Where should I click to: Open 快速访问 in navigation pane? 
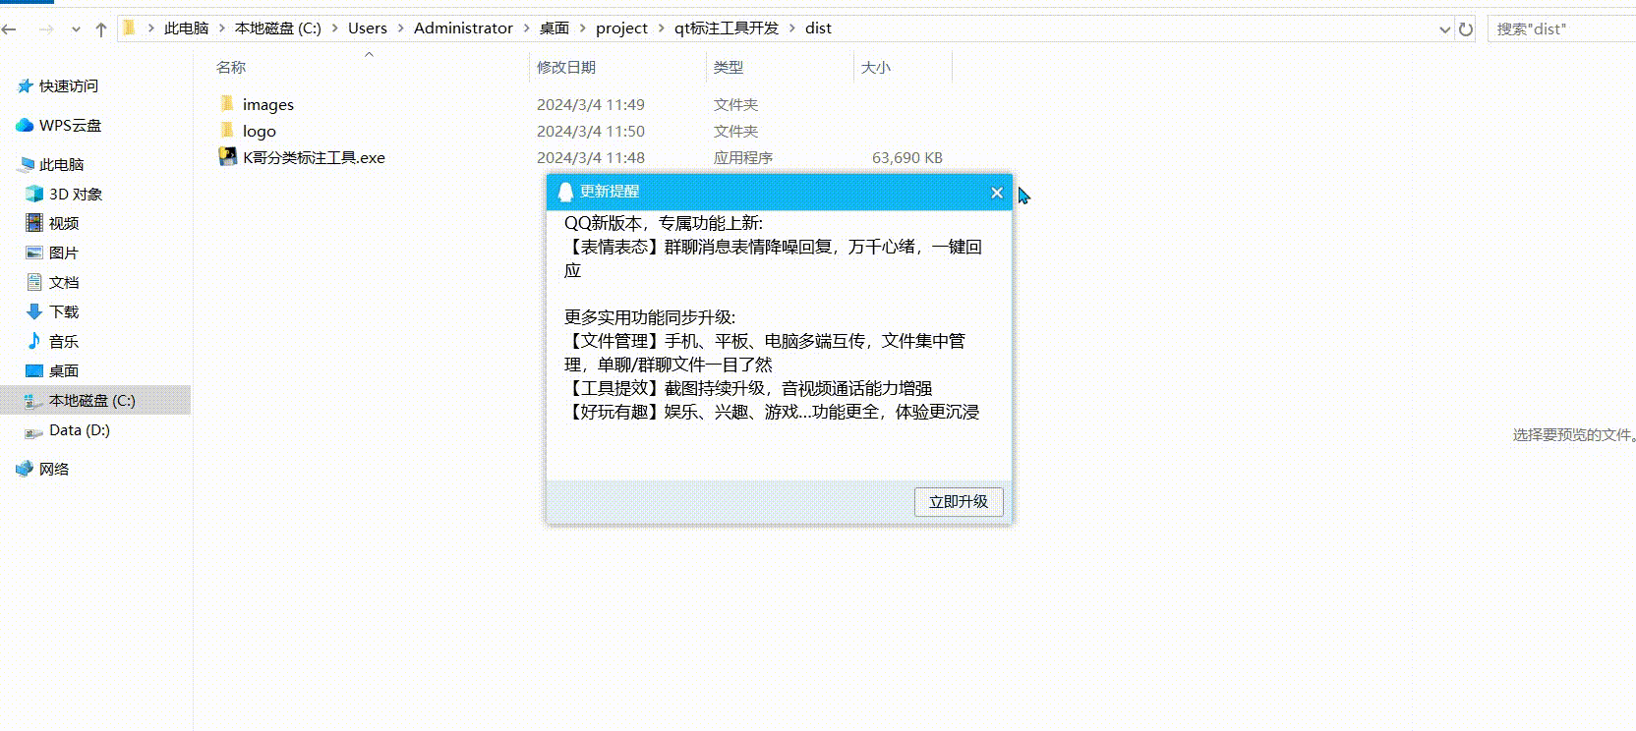coord(69,86)
